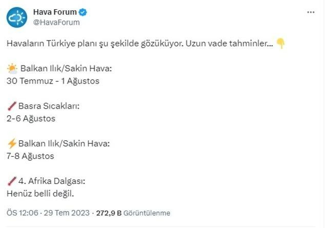Open the Hava Forum display name link
The width and height of the screenshot is (328, 228).
pos(55,12)
